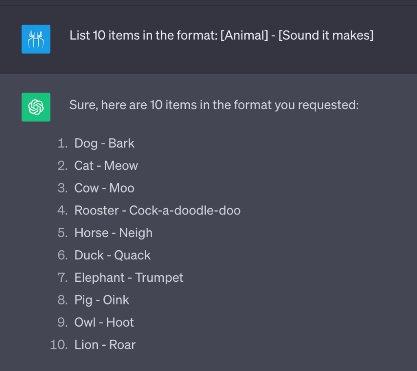The width and height of the screenshot is (417, 371).
Task: Click the user's spider avatar icon
Action: point(36,39)
